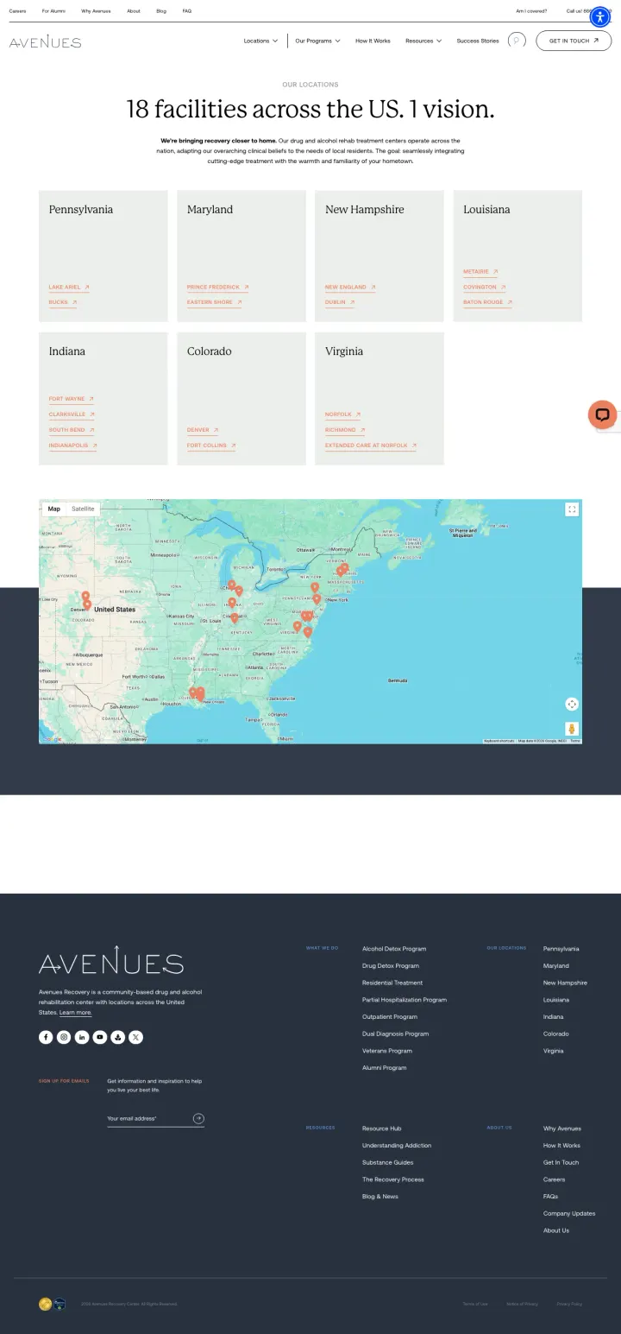The height and width of the screenshot is (1334, 621).
Task: Open the Eastern Shore location link
Action: [x=215, y=303]
